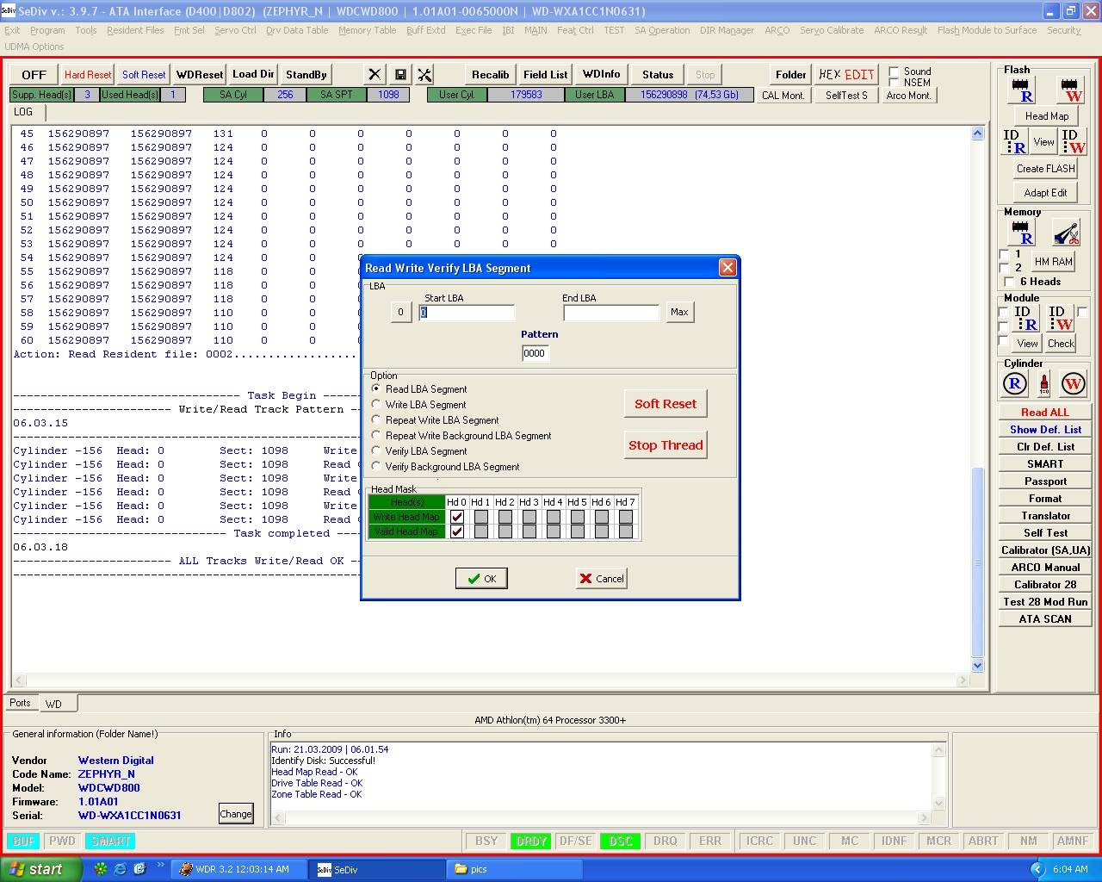Viewport: 1102px width, 882px height.
Task: Click the save floppy disk toolbar icon
Action: point(400,75)
